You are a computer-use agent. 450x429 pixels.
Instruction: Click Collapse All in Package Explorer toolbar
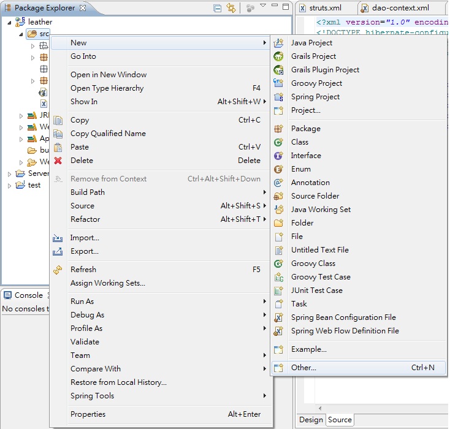click(218, 8)
